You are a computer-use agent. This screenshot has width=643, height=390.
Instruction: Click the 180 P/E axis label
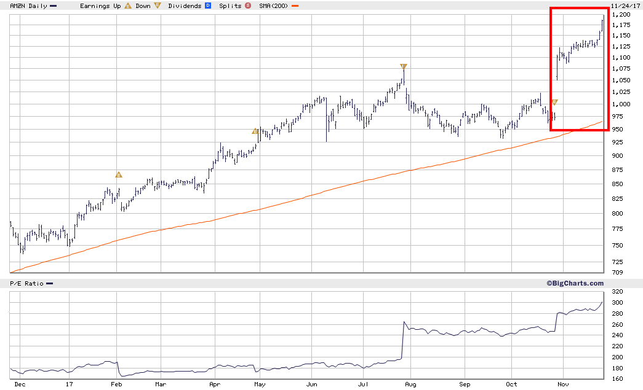point(618,369)
